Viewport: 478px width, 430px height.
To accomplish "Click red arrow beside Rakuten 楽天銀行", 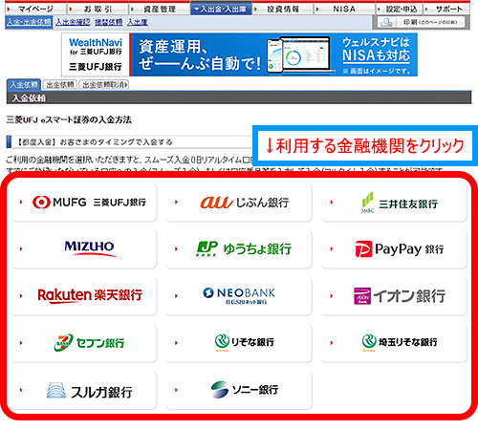I will (x=21, y=295).
